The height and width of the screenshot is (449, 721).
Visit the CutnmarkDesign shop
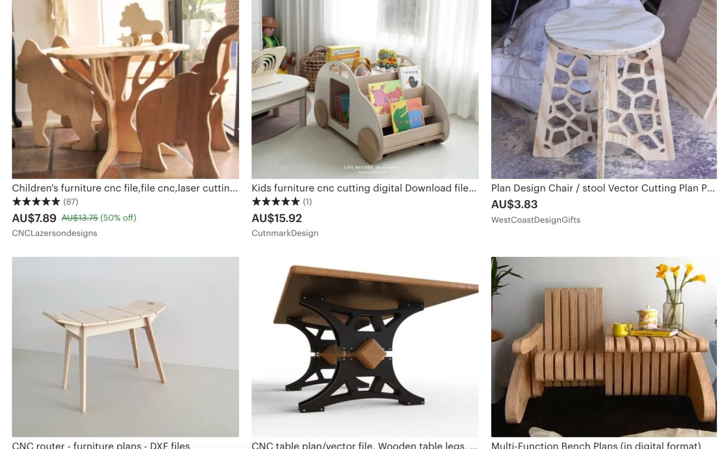(285, 233)
